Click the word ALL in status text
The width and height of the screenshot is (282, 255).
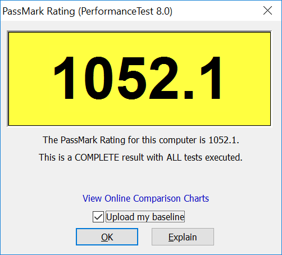pos(174,157)
